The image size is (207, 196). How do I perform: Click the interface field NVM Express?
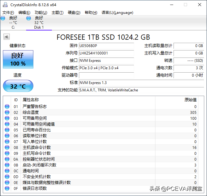[106, 61]
